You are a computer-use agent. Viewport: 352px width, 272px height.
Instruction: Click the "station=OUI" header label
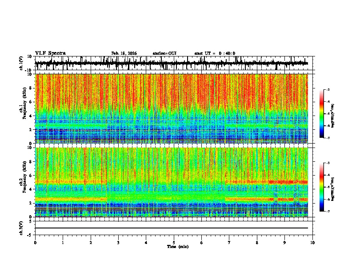point(164,53)
